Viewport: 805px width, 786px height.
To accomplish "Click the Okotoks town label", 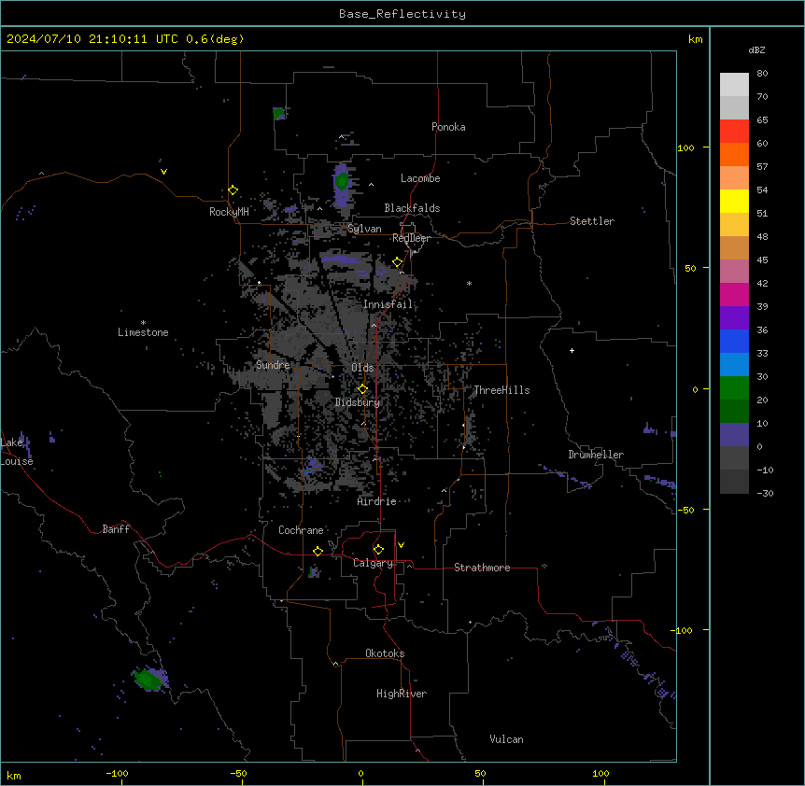I will 385,653.
